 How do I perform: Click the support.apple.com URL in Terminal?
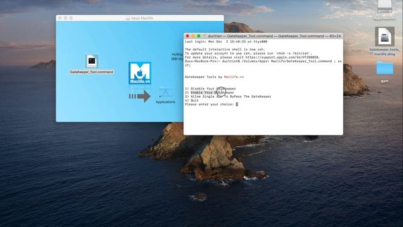[x=282, y=57]
